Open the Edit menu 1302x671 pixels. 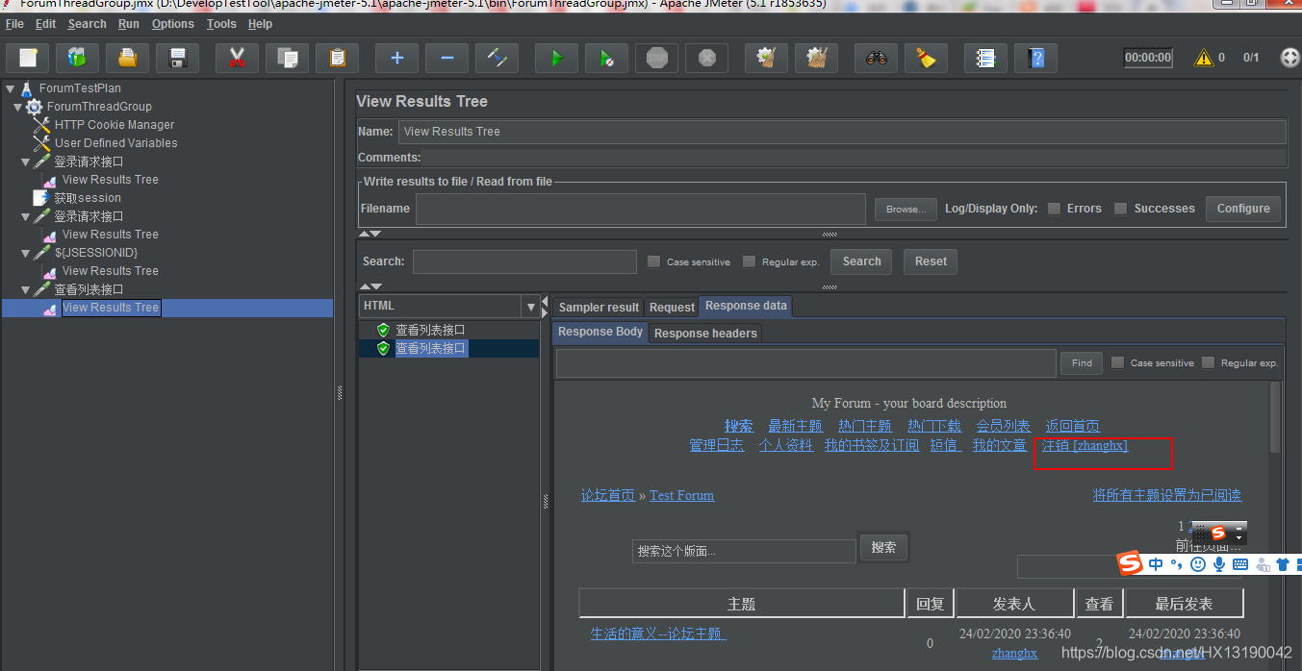pyautogui.click(x=46, y=24)
